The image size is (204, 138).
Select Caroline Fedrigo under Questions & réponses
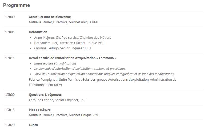[57, 100]
